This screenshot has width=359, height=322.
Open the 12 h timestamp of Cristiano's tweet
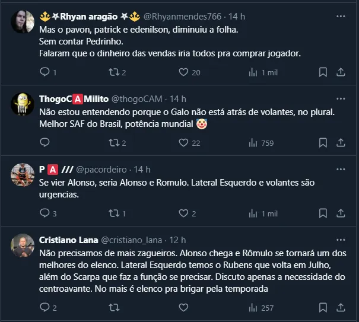click(x=177, y=240)
